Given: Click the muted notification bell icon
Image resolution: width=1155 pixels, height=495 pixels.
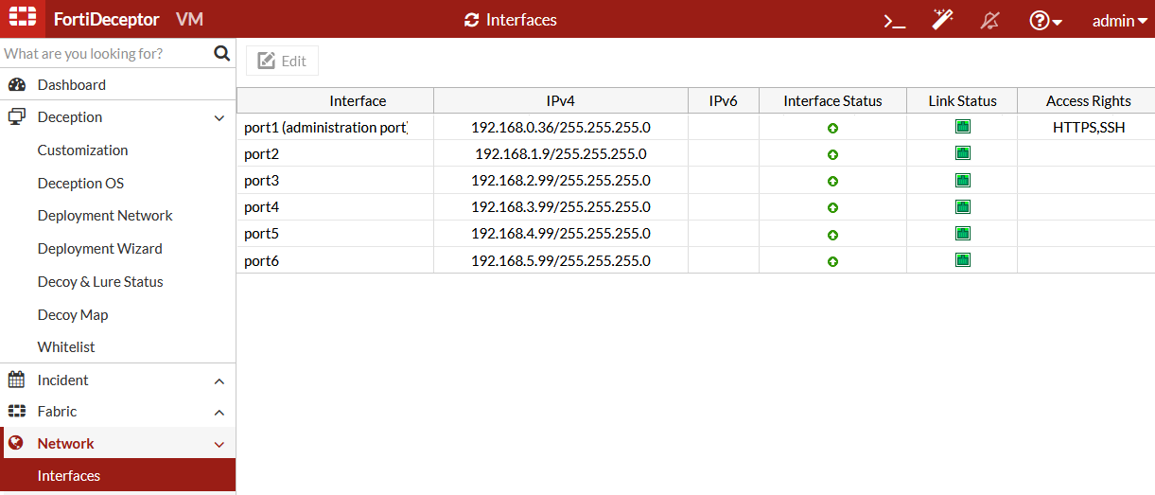Looking at the screenshot, I should [990, 20].
